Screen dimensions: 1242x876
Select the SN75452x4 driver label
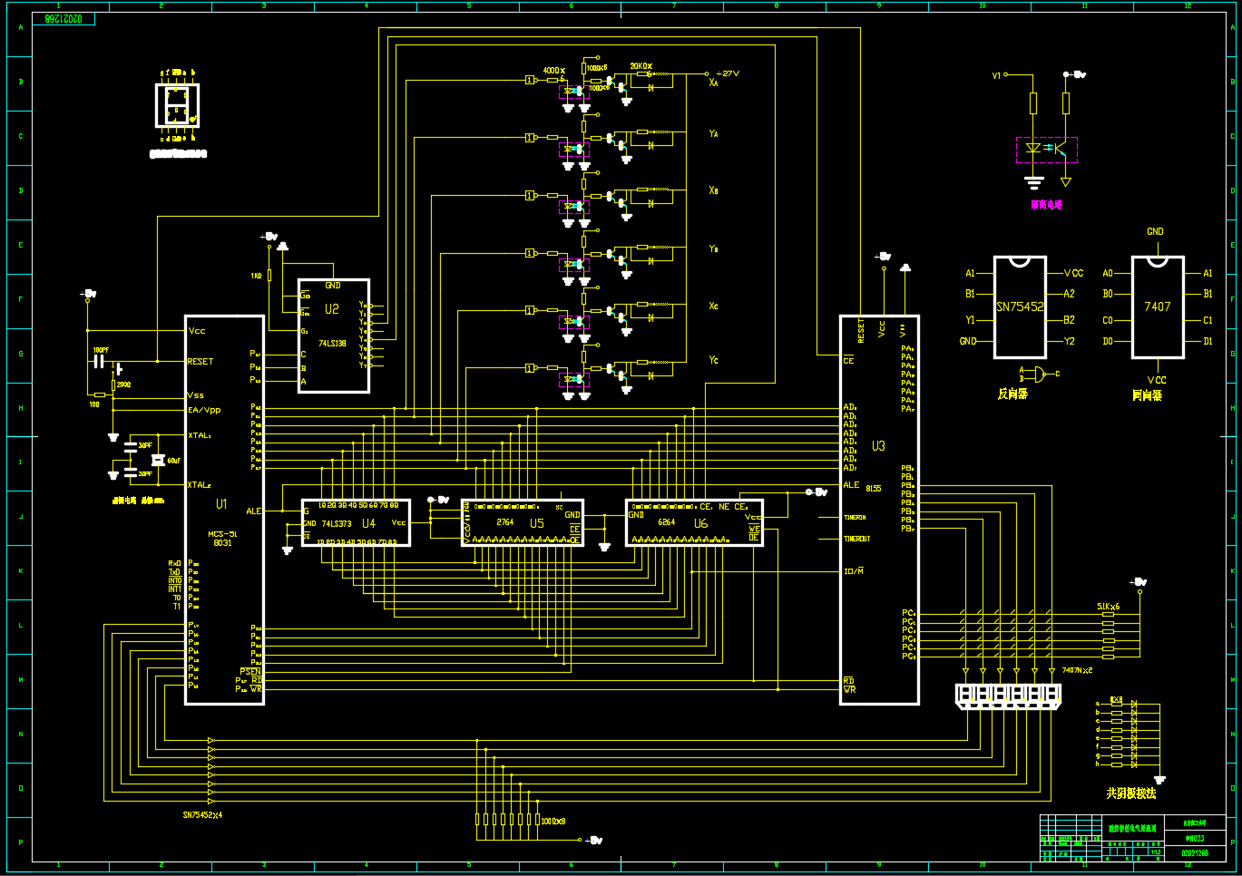point(202,815)
